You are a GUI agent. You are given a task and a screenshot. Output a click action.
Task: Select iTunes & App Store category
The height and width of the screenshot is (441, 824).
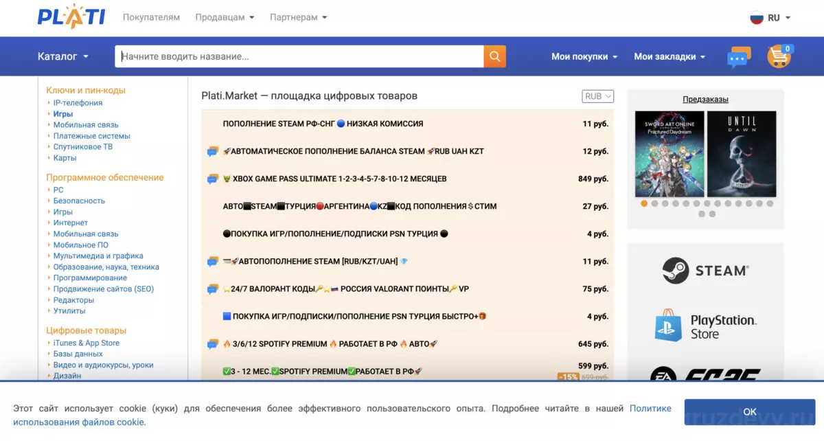point(87,343)
